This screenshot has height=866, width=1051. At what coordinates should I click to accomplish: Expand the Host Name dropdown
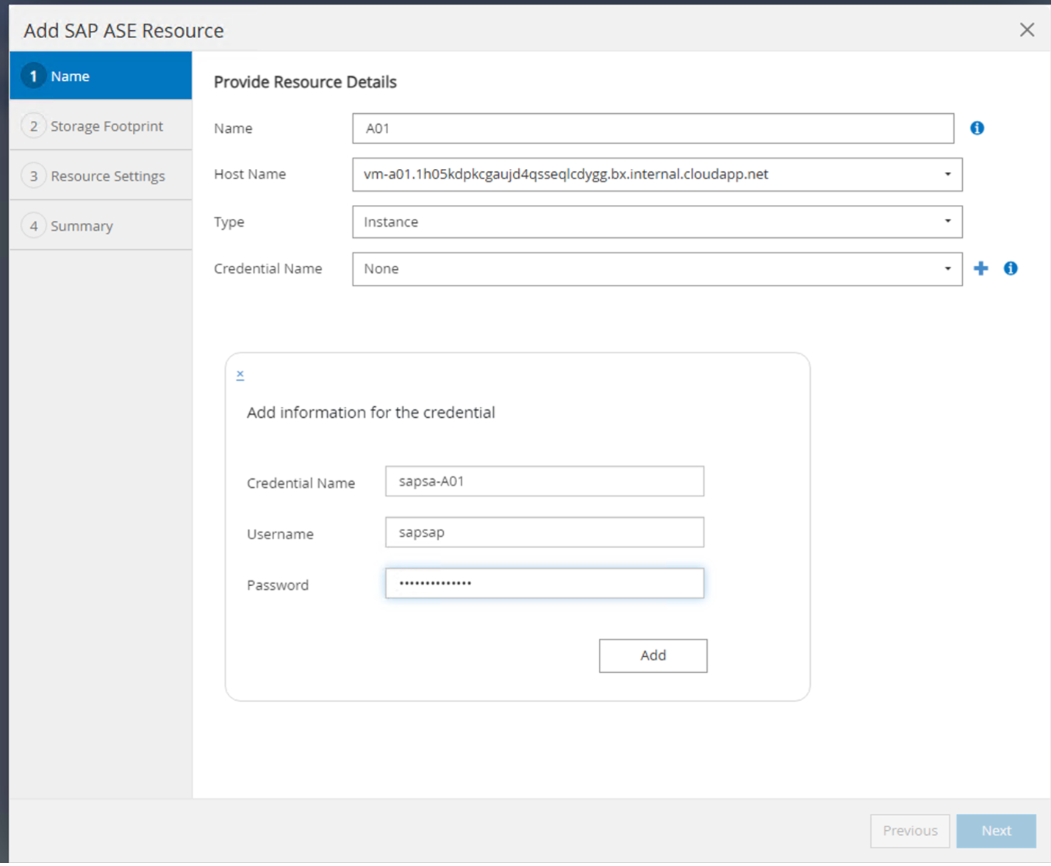click(x=947, y=175)
